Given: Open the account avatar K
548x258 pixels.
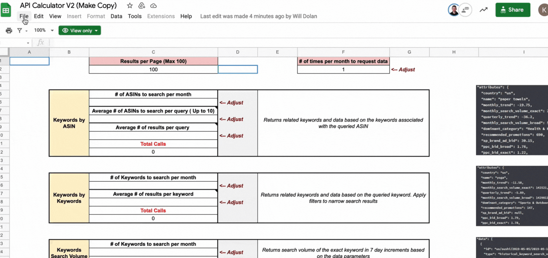Looking at the screenshot, I should click(x=543, y=10).
